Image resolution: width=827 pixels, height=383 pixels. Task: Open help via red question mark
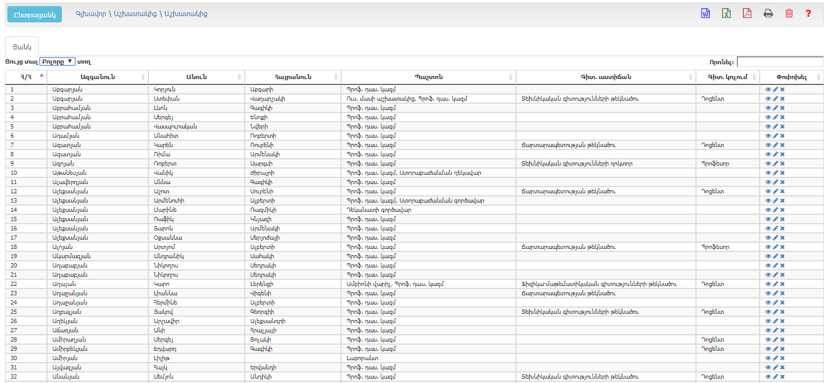pos(808,14)
